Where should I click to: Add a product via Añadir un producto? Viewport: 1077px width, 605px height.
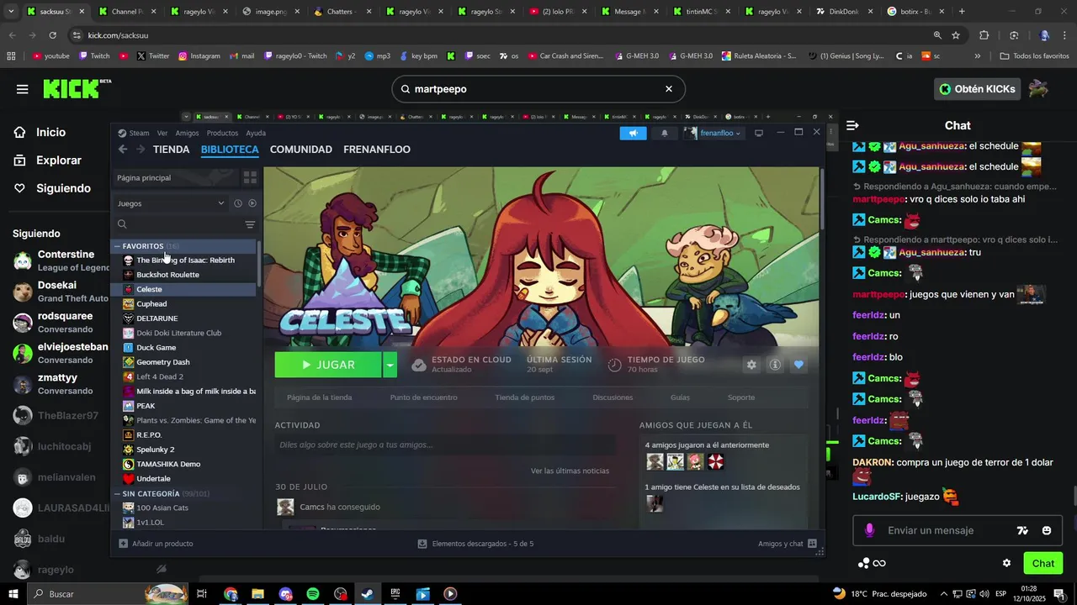[x=156, y=544]
